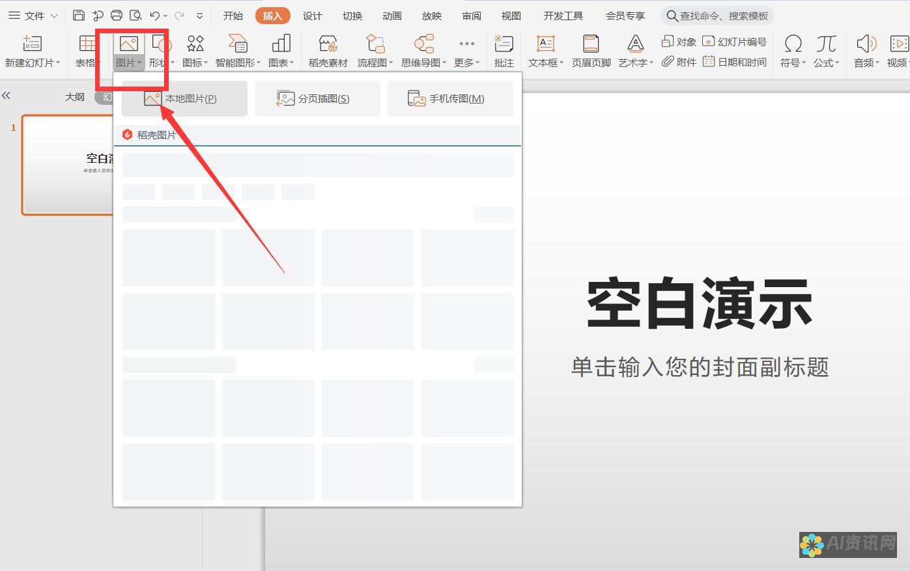Insert a 批注 comment
The image size is (910, 571).
click(504, 51)
